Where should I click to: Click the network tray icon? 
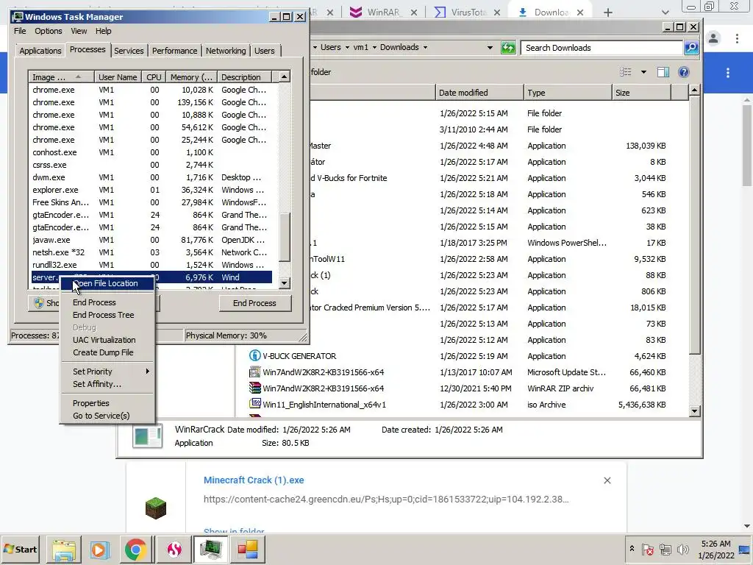point(665,549)
